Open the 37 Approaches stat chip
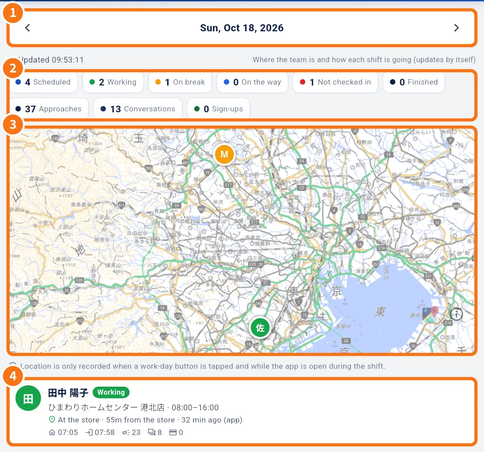The image size is (484, 452). coord(49,109)
